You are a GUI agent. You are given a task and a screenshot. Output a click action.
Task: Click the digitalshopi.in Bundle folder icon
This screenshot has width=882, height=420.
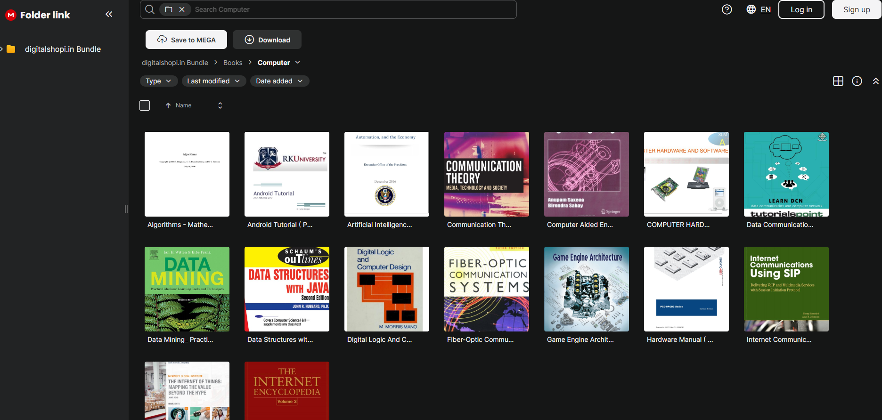pyautogui.click(x=11, y=49)
